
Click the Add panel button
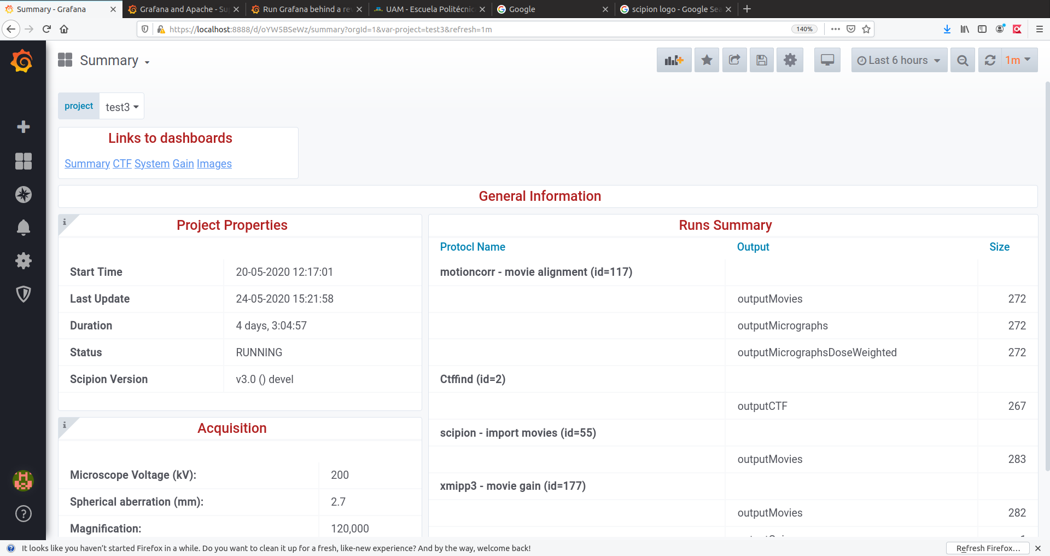coord(674,60)
